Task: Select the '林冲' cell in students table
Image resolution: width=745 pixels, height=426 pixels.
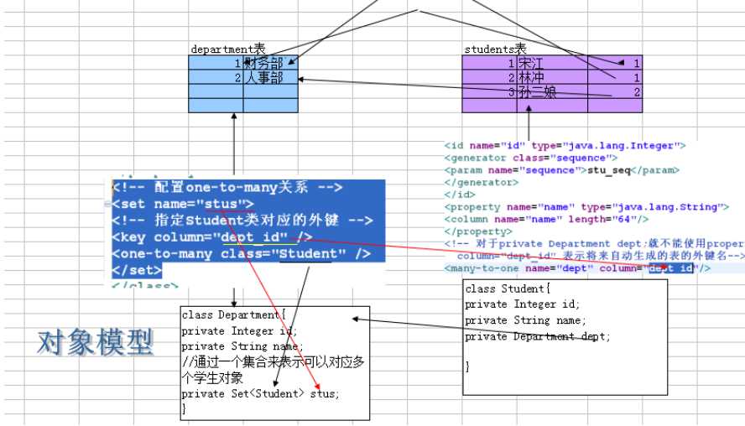Action: pos(552,77)
